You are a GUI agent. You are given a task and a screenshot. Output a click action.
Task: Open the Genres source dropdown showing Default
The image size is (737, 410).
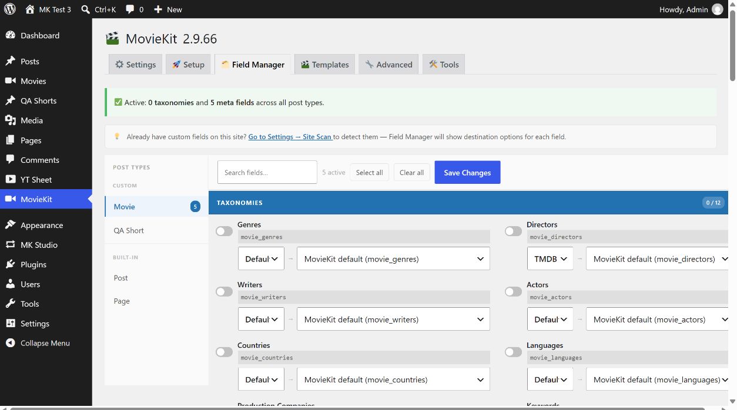tap(261, 259)
